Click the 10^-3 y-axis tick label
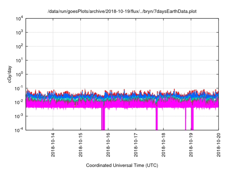The image size is (241, 169). pos(19,116)
